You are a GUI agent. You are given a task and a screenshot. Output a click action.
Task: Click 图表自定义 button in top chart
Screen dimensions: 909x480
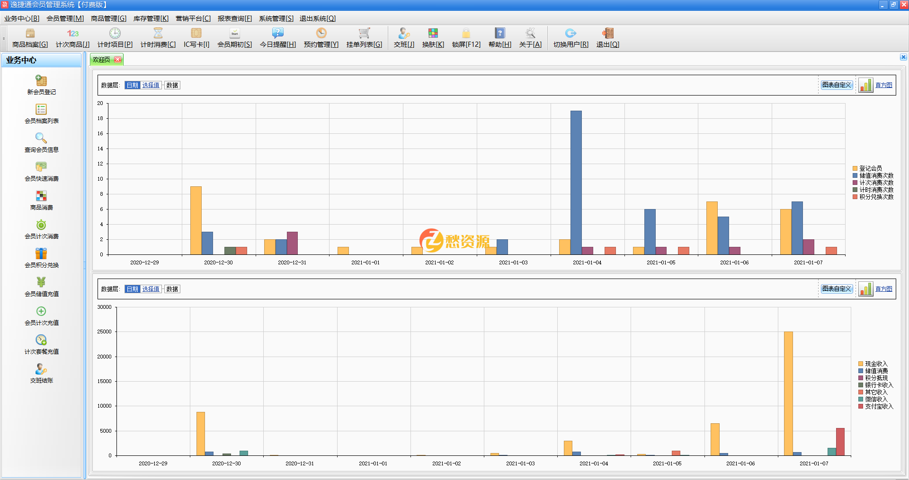[837, 85]
